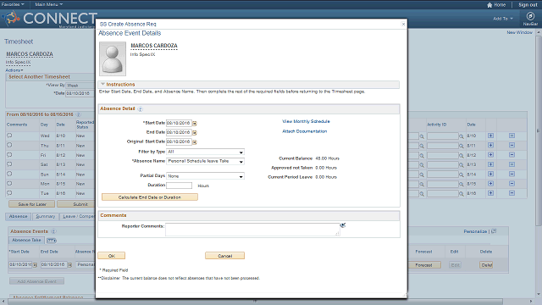Close the SS Create Absence Req dialog

[x=403, y=25]
